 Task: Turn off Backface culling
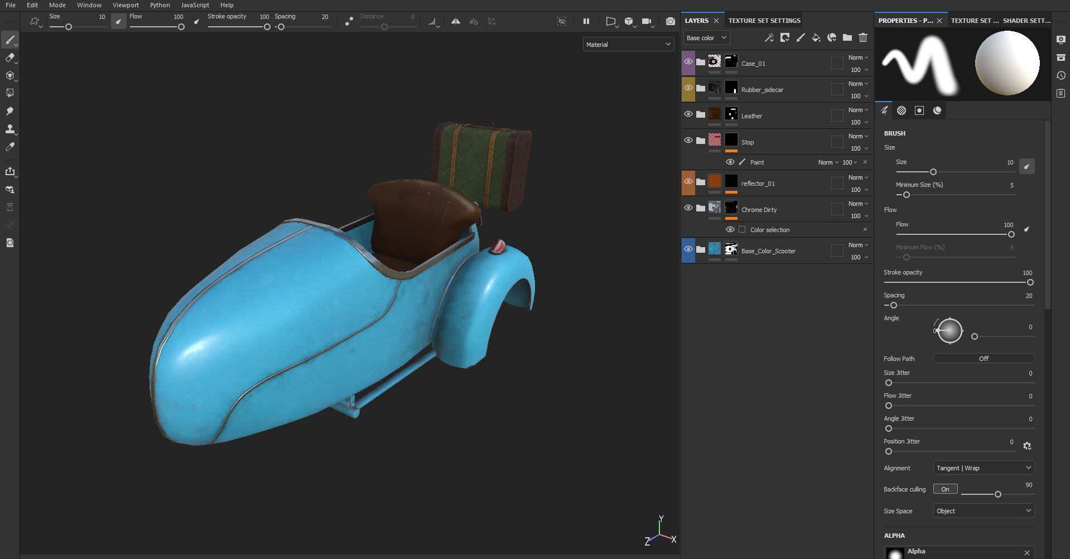coord(945,489)
